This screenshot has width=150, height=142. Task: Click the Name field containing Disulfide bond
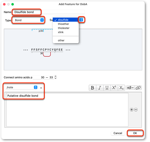[x=49, y=12]
